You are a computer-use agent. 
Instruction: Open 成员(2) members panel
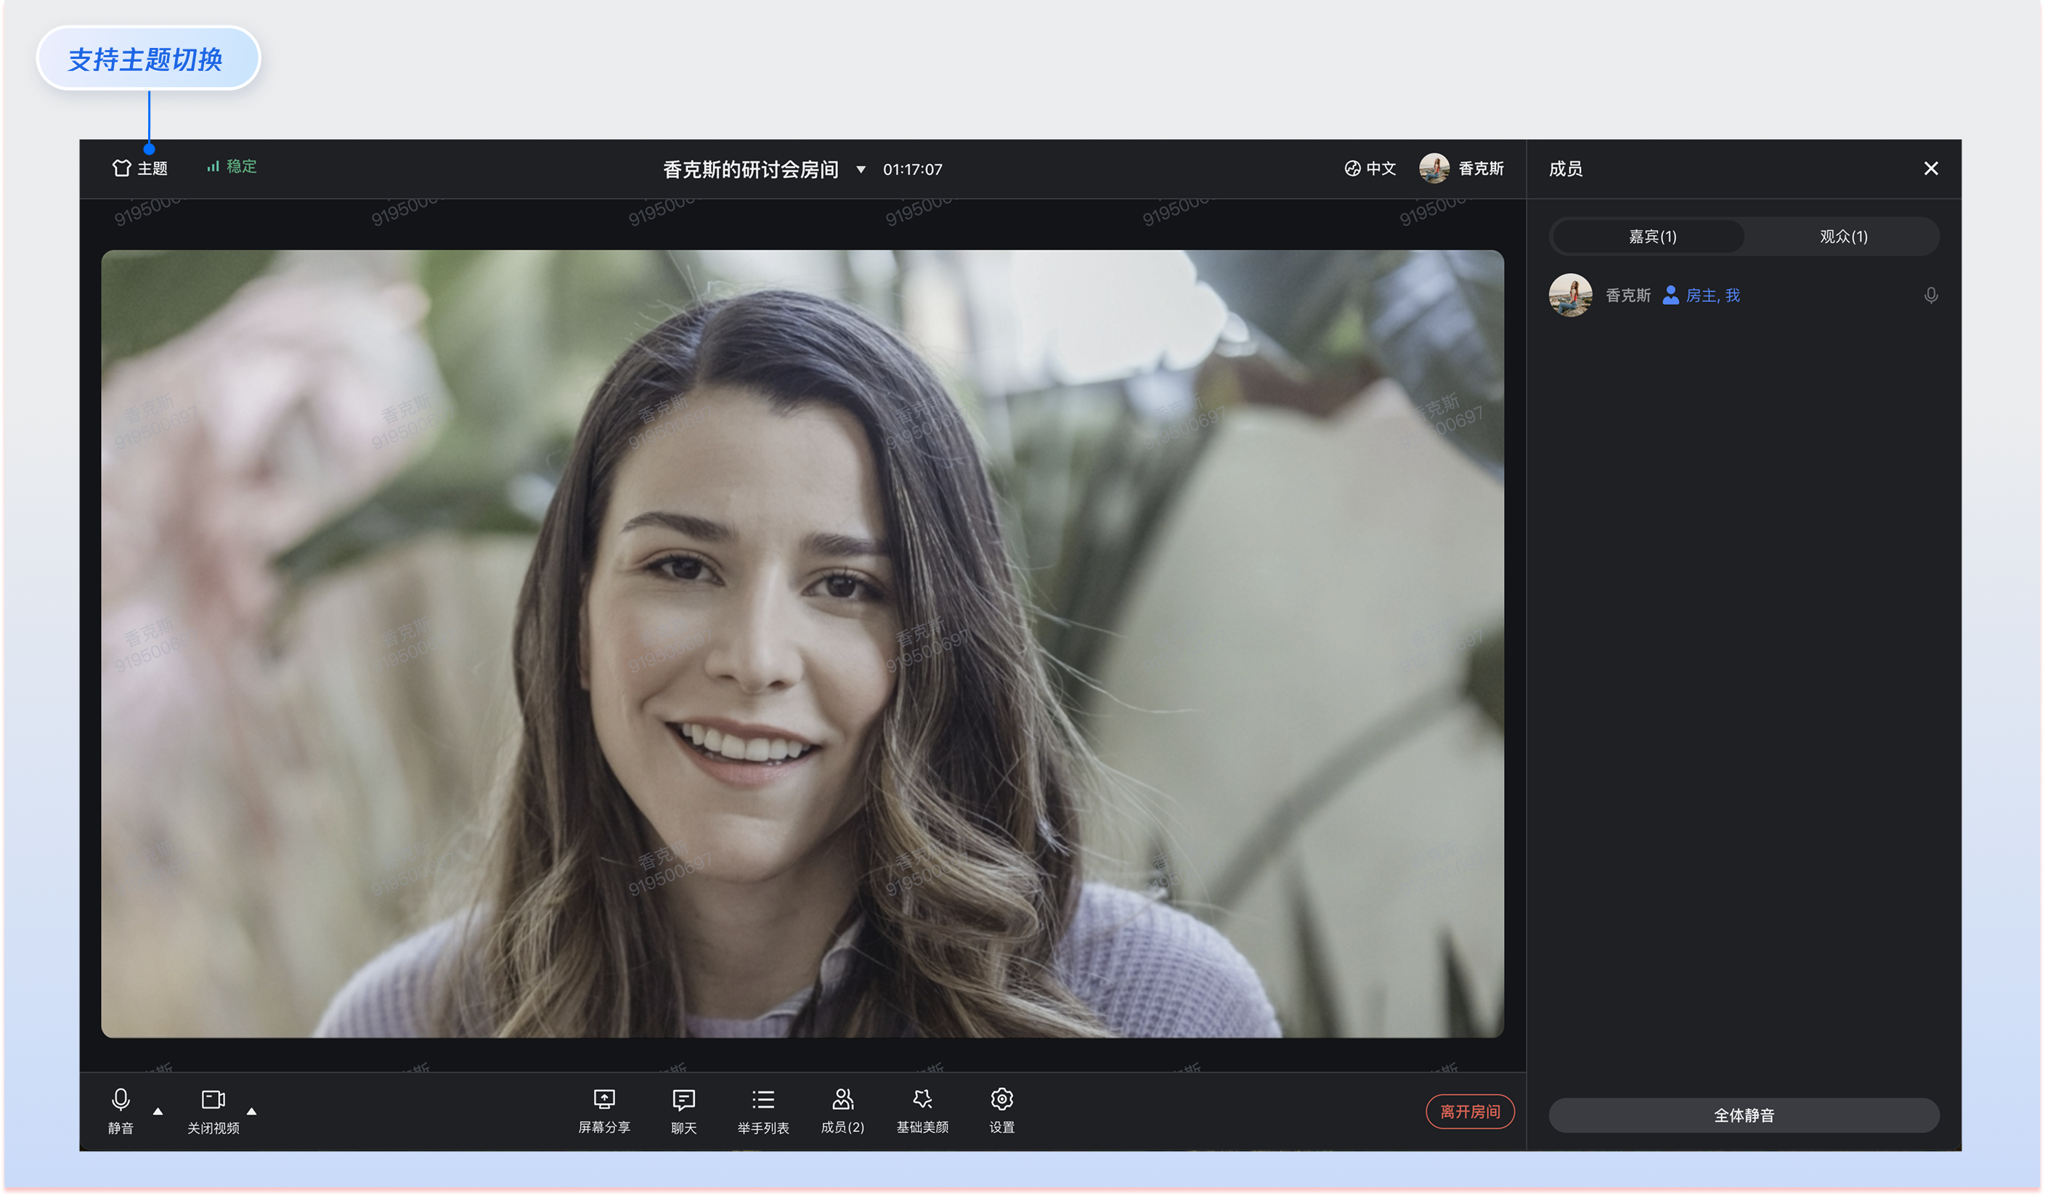[842, 1109]
